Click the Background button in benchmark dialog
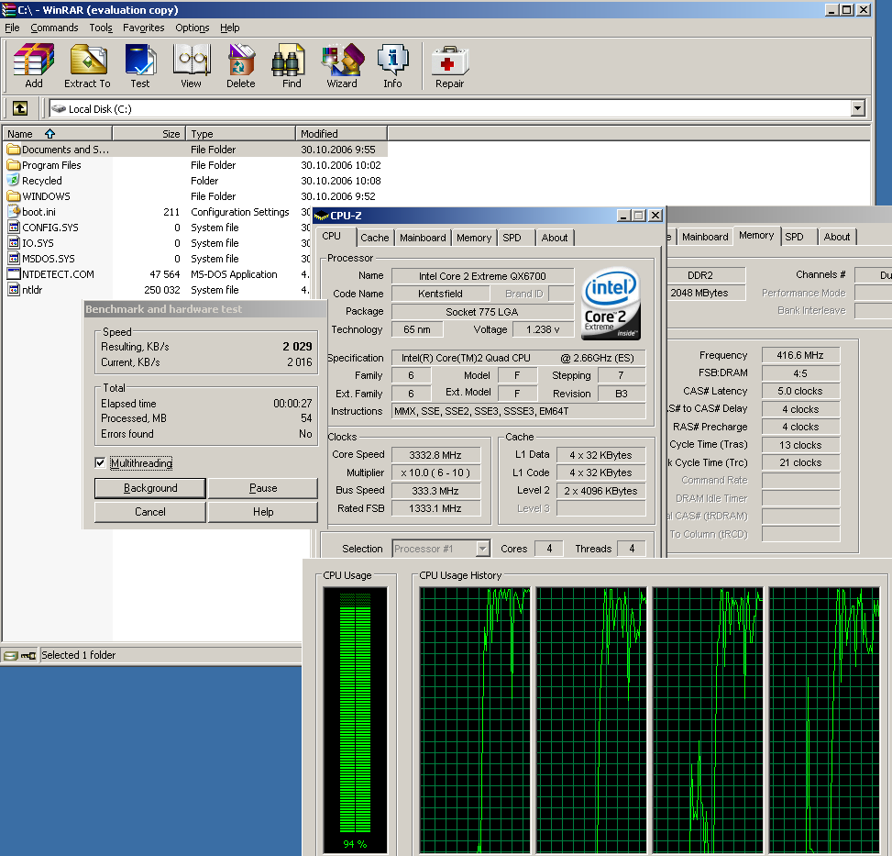Viewport: 892px width, 856px height. (150, 488)
